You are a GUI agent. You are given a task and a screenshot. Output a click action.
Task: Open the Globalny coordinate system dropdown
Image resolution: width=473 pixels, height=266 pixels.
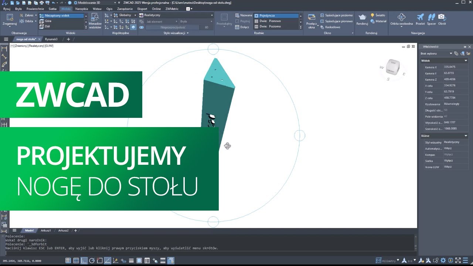tap(125, 15)
